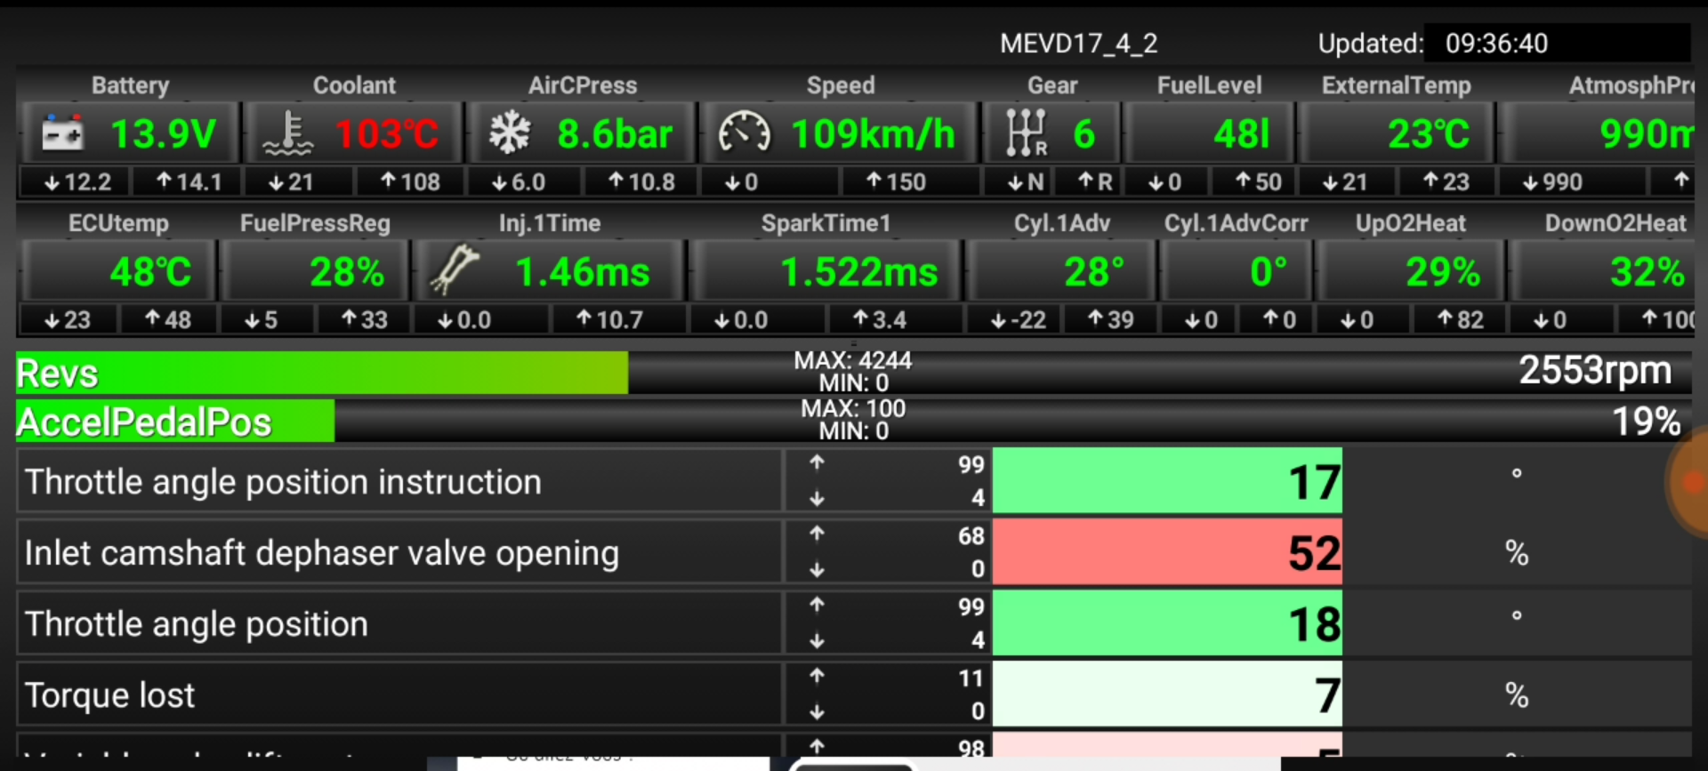
Task: Select Inlet camshaft dephaser valve opening label
Action: point(321,553)
